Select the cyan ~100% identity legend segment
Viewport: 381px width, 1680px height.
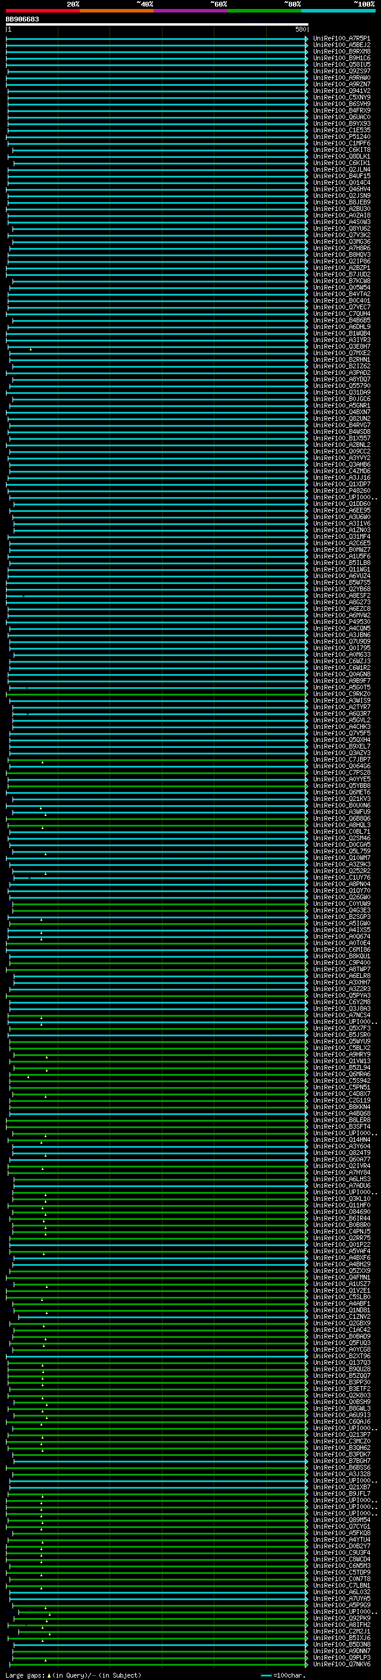(x=338, y=11)
